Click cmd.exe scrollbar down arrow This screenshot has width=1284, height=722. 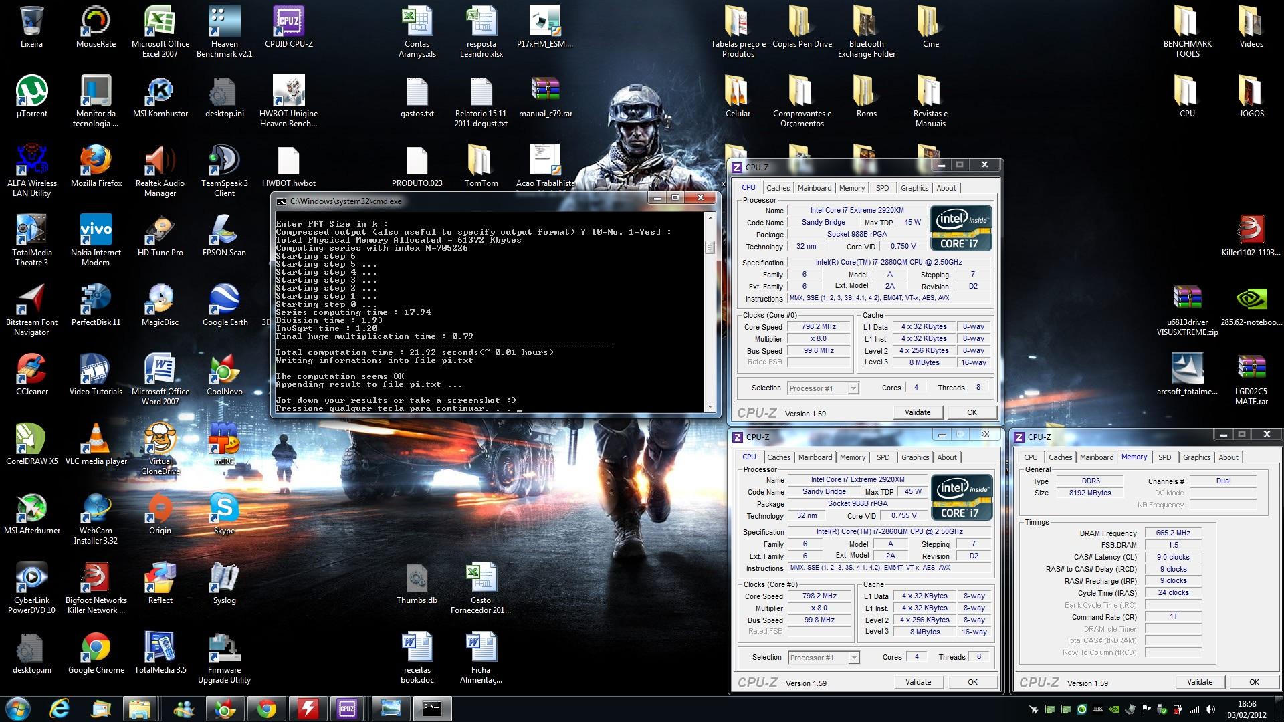tap(710, 406)
